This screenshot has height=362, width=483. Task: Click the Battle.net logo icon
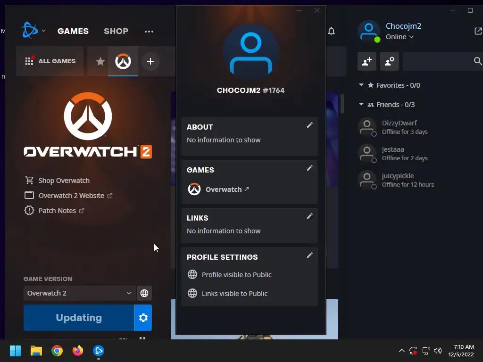pos(29,31)
